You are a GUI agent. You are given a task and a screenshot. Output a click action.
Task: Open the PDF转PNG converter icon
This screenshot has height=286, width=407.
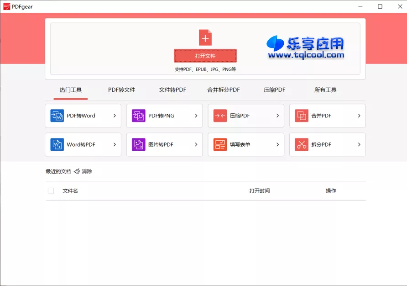coord(137,116)
